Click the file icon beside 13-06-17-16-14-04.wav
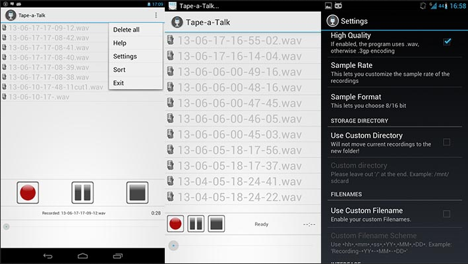Viewport: 468px width, 264px height. 171,55
